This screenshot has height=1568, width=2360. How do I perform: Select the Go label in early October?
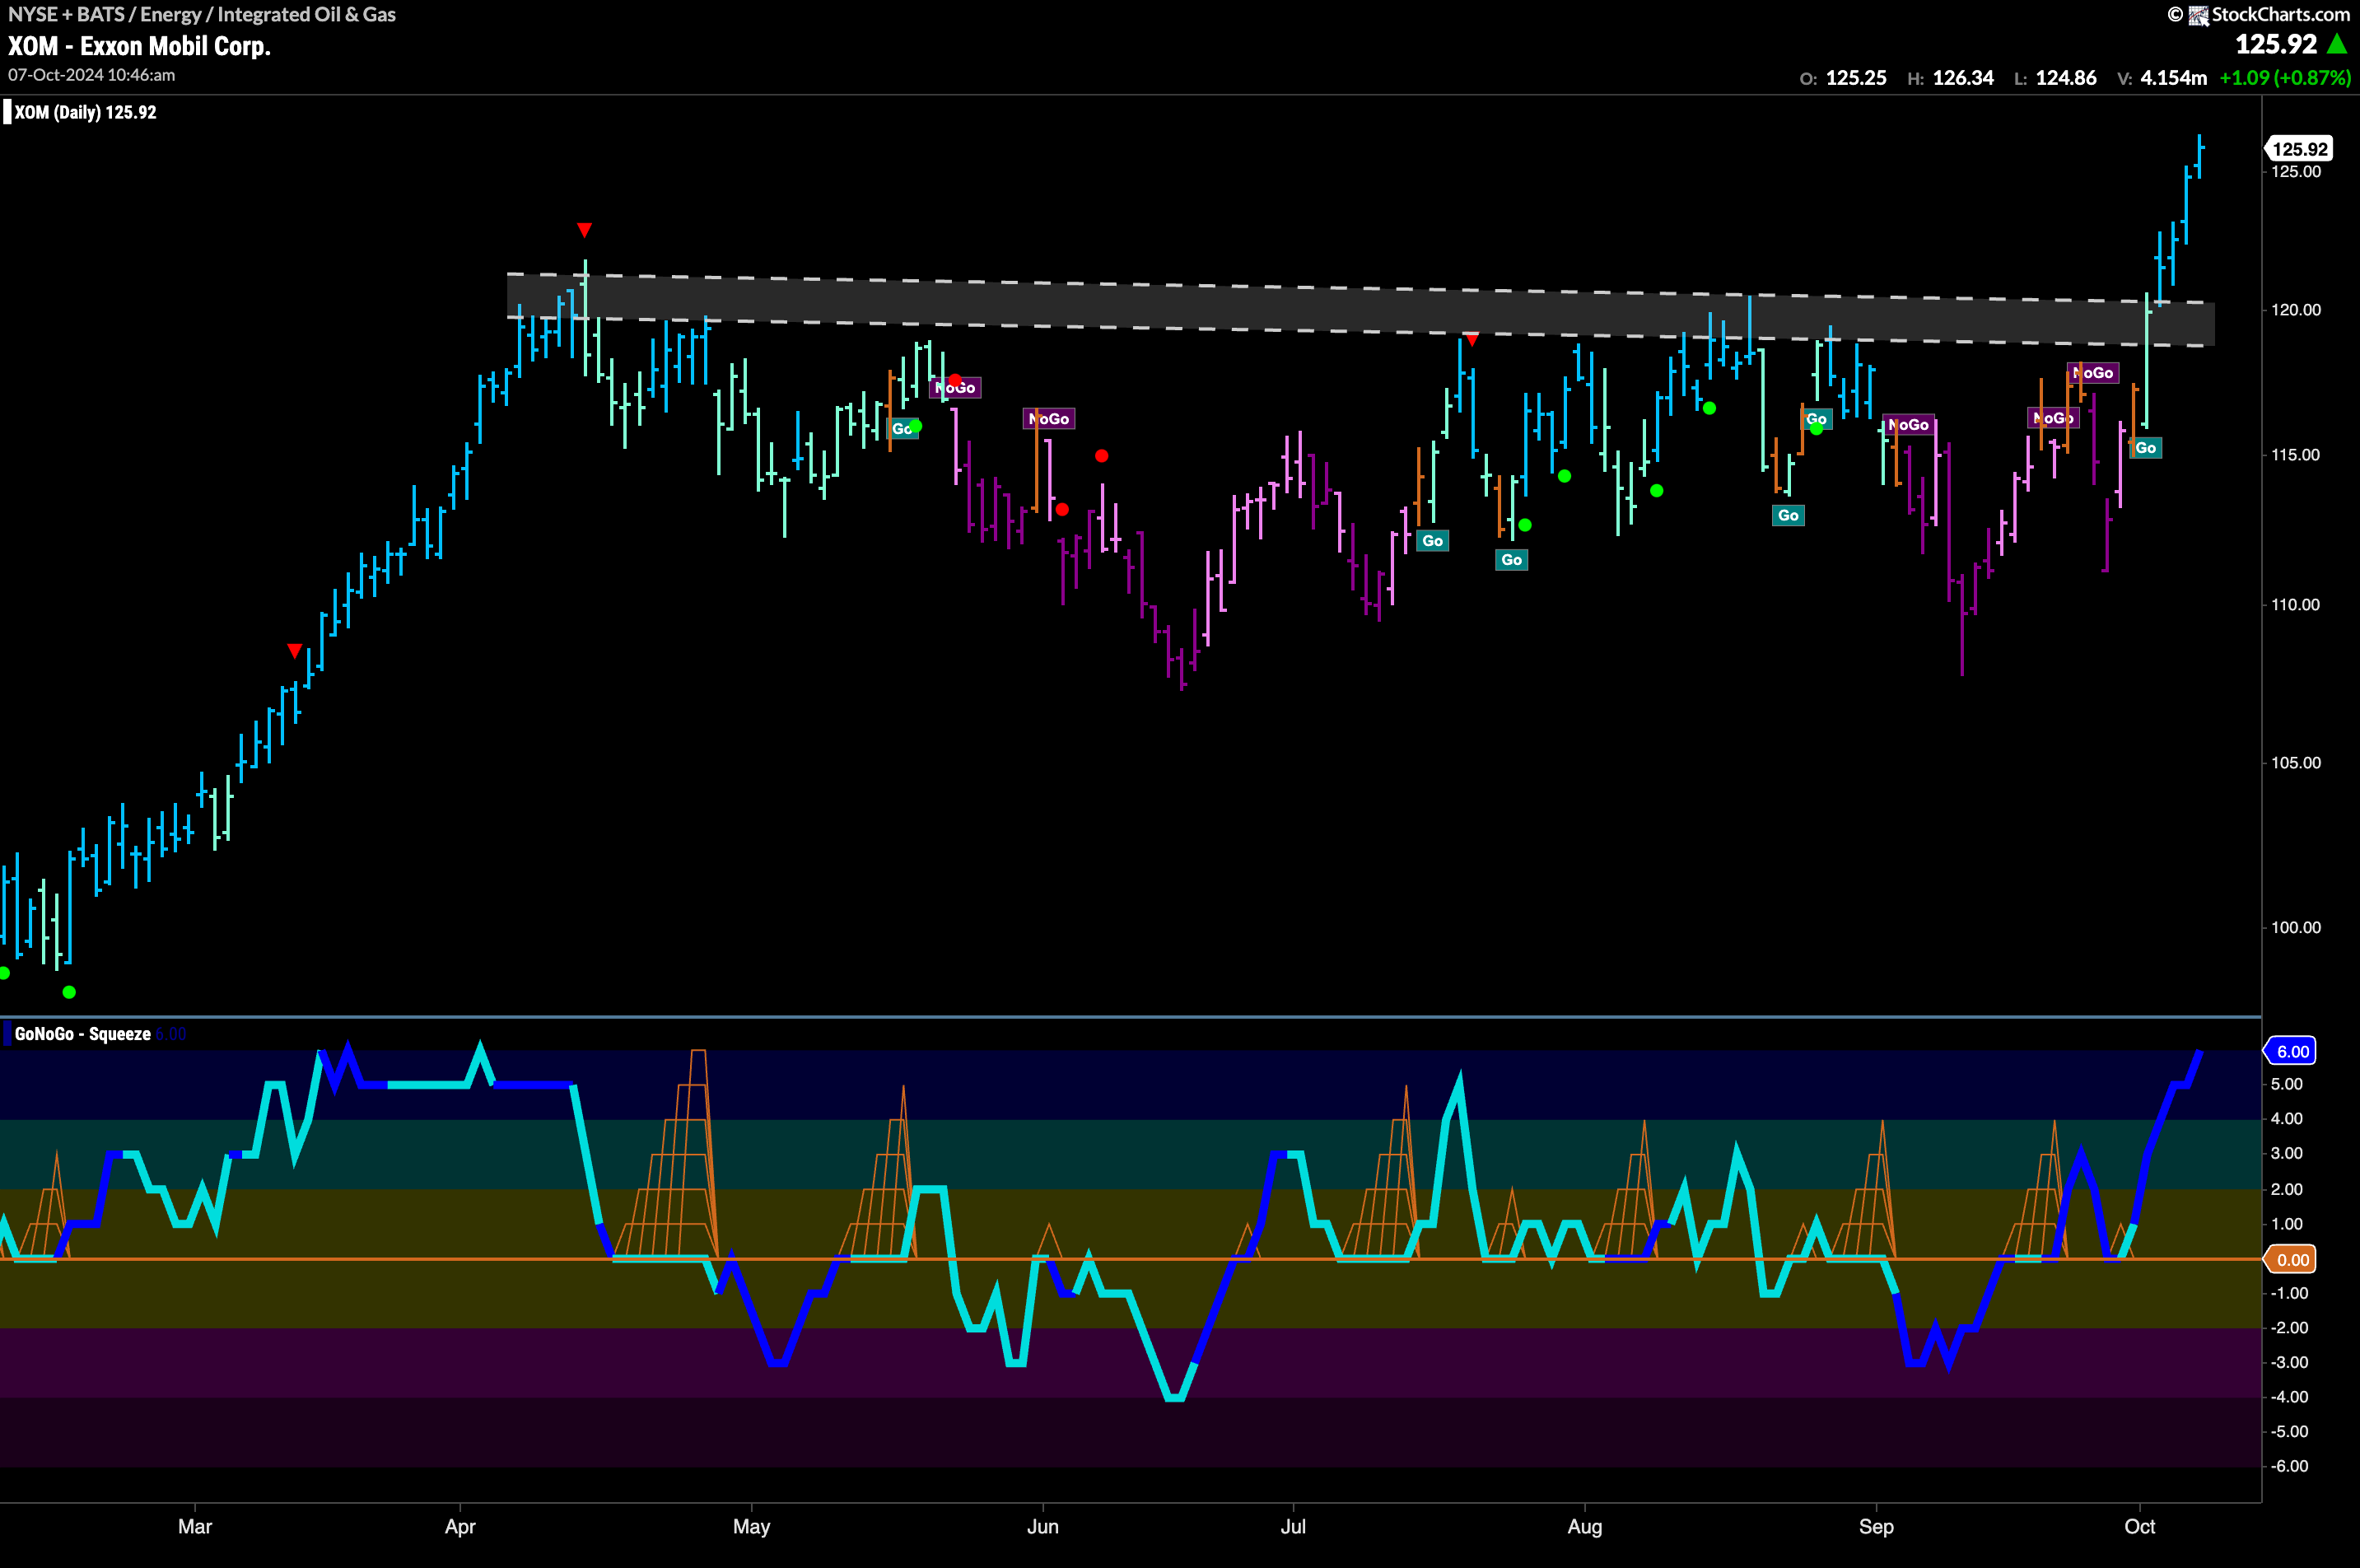pos(2146,448)
